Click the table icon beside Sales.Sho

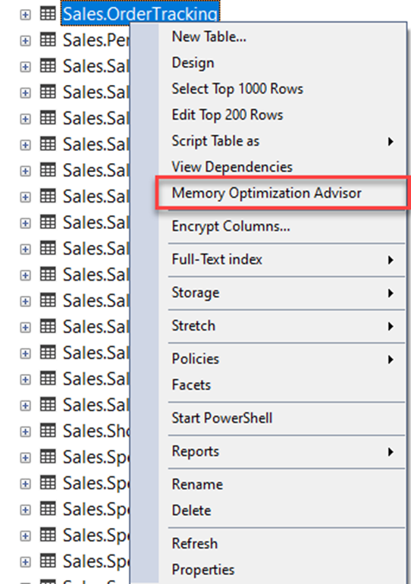pos(48,431)
